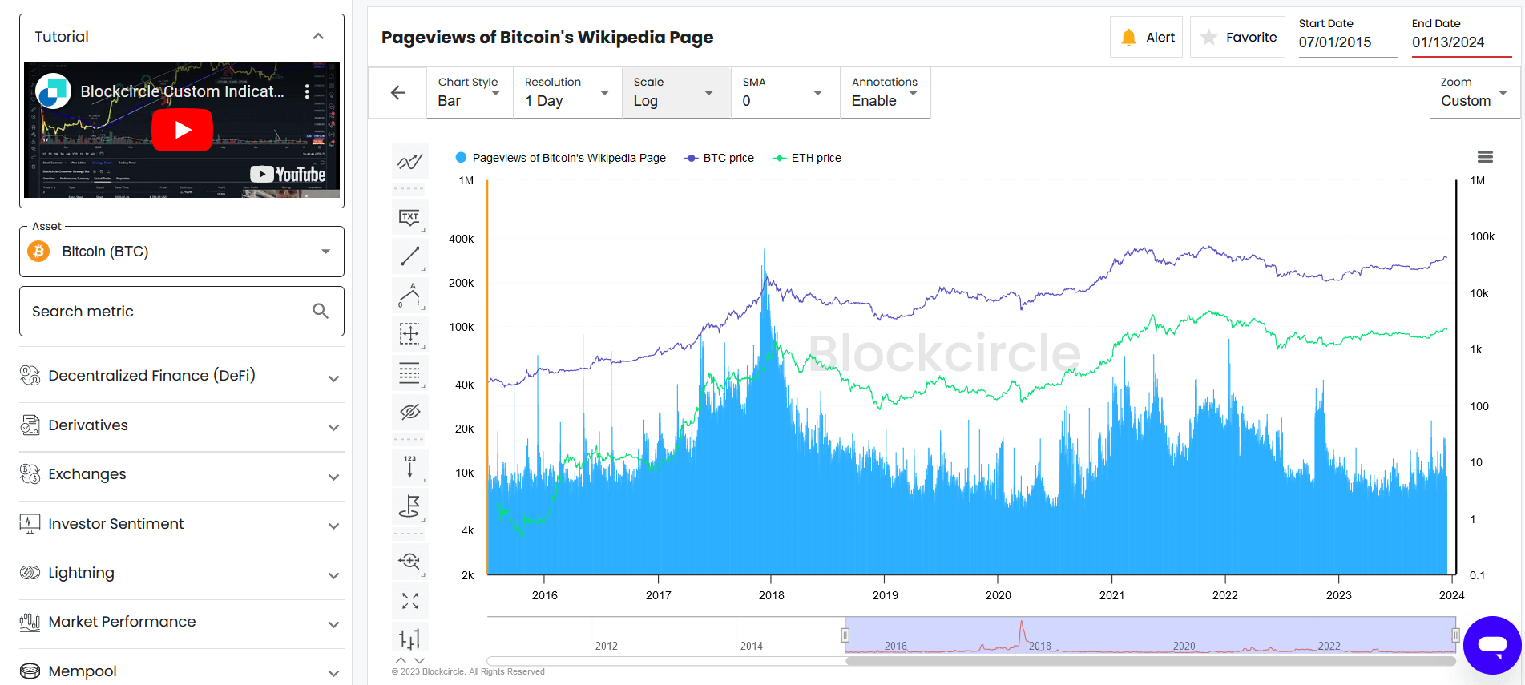
Task: Click the zoom magnifier tool icon
Action: coord(409,561)
